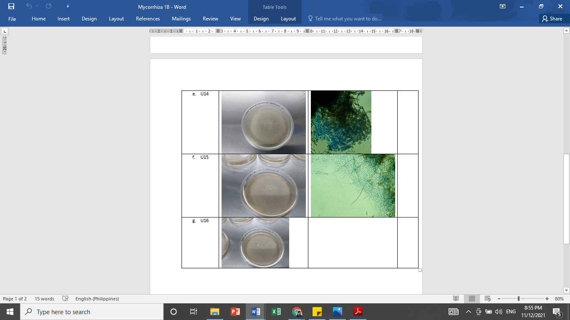Open Table Tools Layout tab
This screenshot has width=570, height=320.
click(x=288, y=19)
